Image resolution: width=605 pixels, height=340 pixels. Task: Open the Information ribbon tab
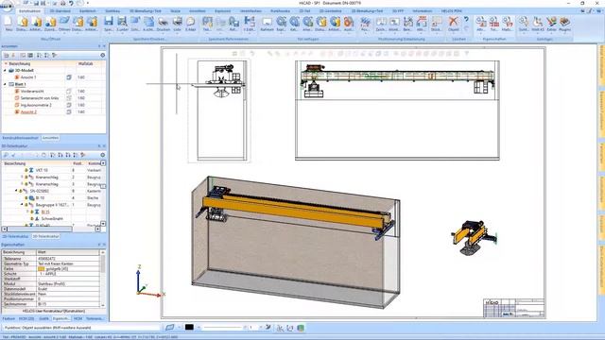click(423, 11)
